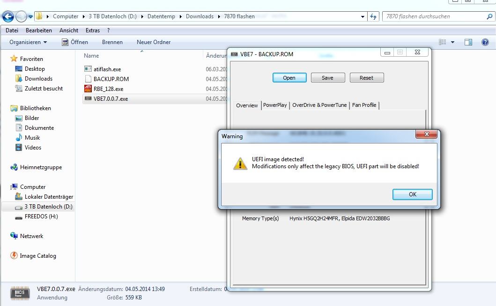Click the refresh button next to address bar
The width and height of the screenshot is (496, 306).
pyautogui.click(x=373, y=16)
